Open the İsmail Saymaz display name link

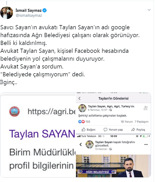(28, 10)
